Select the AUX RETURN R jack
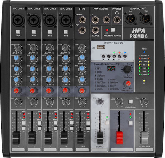 pos(106,20)
